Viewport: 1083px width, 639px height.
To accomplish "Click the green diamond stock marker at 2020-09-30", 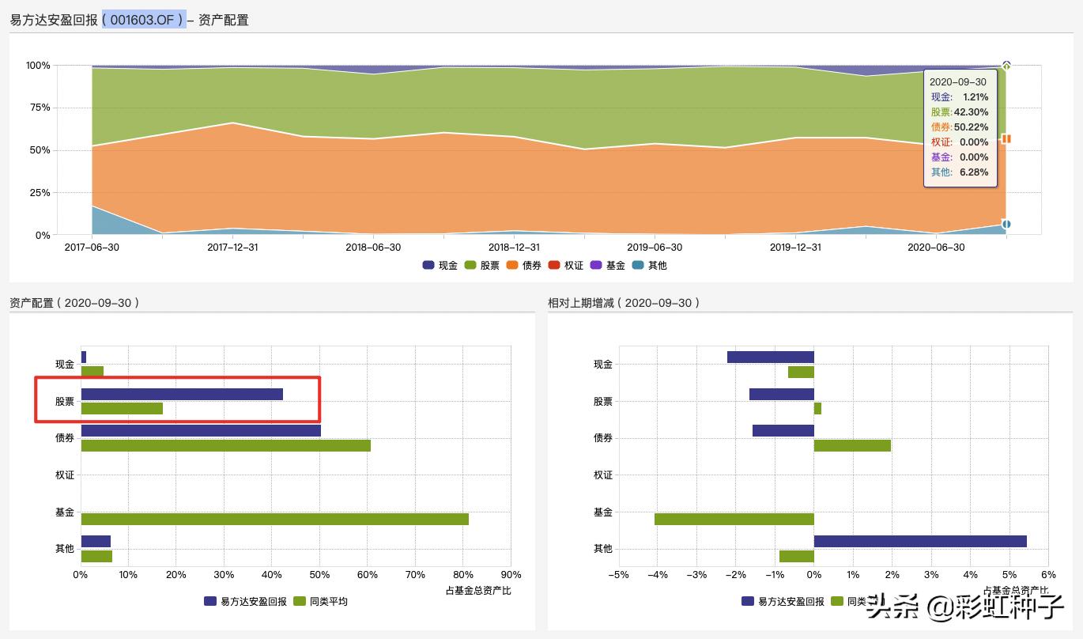I will [x=1006, y=66].
